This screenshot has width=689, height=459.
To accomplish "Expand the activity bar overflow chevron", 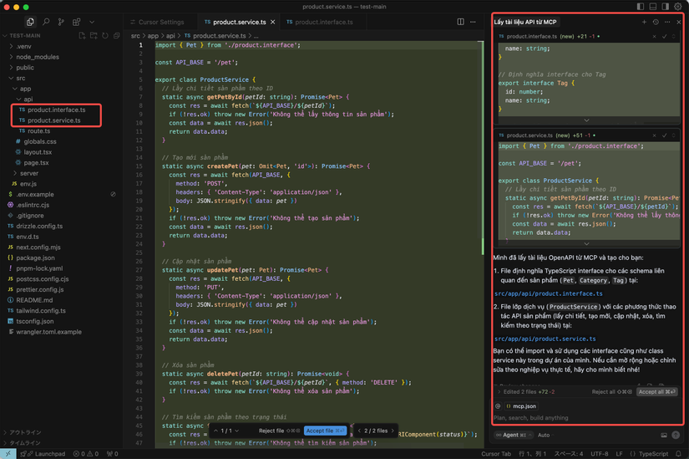I will point(92,22).
